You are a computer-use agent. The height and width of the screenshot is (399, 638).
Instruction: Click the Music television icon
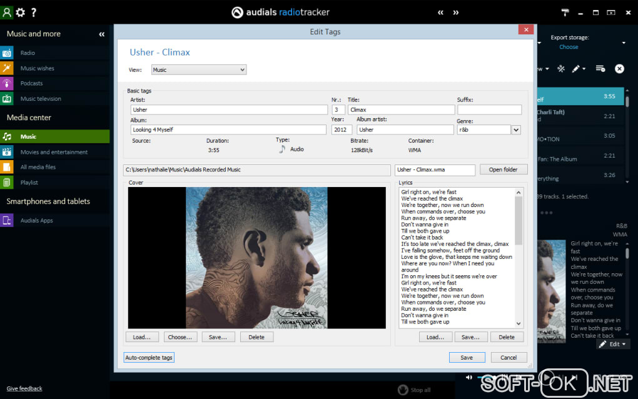[x=7, y=98]
